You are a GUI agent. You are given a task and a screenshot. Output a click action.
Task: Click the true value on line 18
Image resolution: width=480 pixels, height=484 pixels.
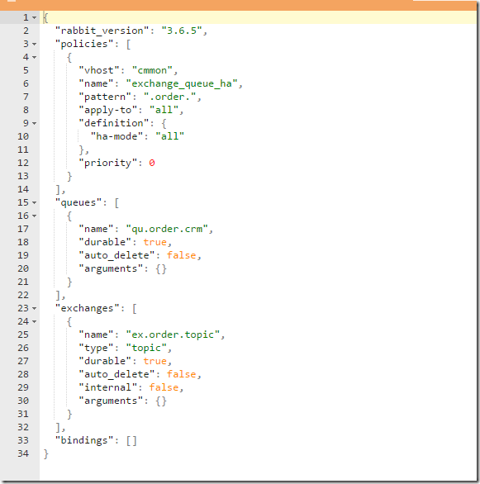(155, 242)
